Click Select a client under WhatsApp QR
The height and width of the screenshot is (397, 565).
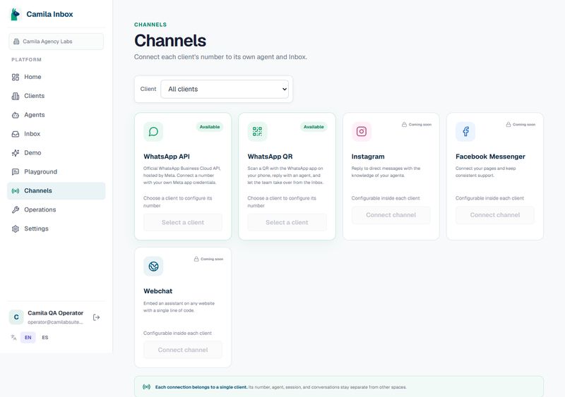[287, 222]
